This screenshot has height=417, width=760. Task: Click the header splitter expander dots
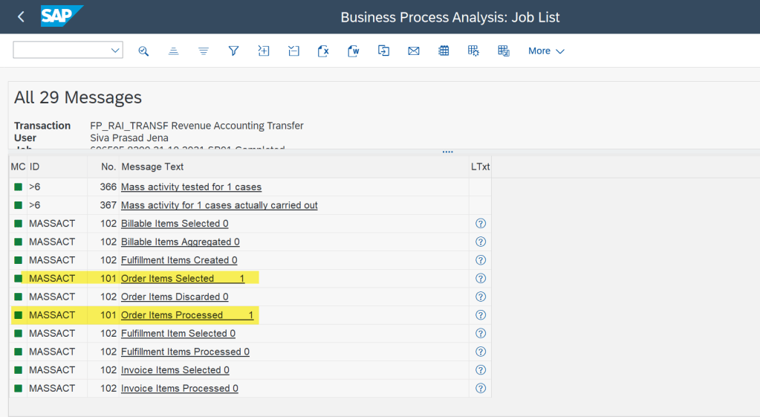[x=447, y=152]
